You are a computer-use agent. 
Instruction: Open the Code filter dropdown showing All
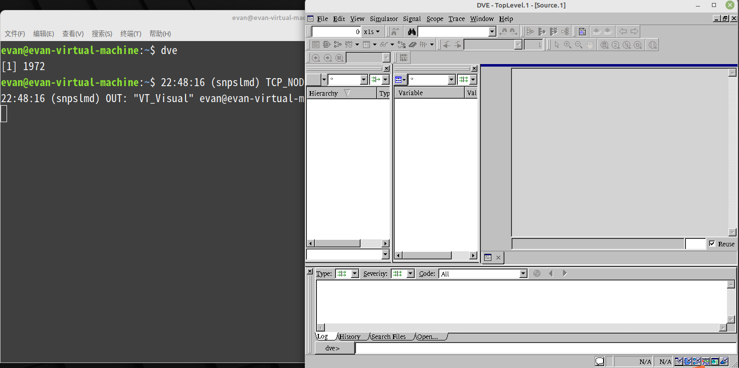tap(523, 273)
